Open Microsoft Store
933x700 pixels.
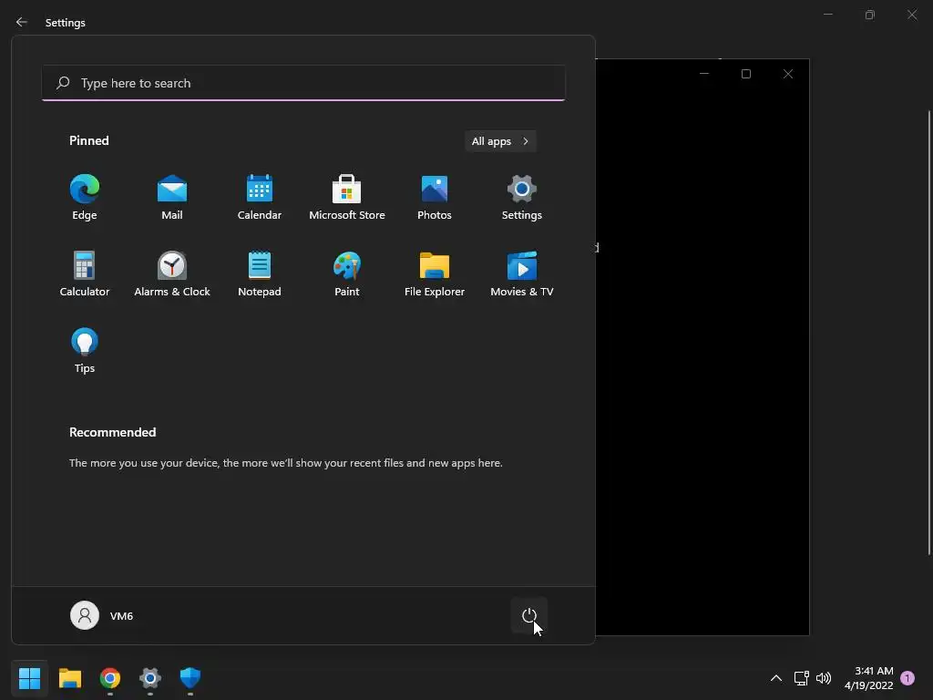tap(347, 198)
